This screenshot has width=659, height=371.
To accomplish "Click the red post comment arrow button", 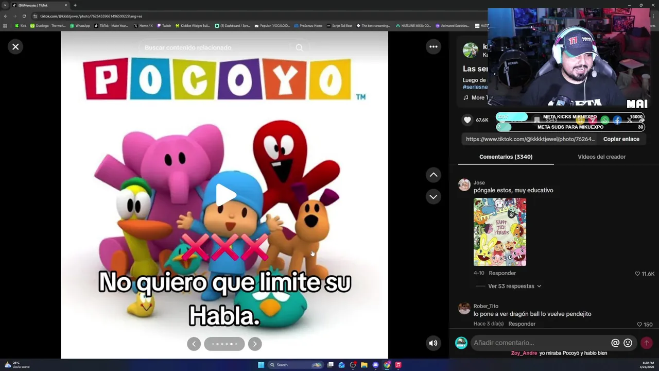I will pyautogui.click(x=646, y=343).
